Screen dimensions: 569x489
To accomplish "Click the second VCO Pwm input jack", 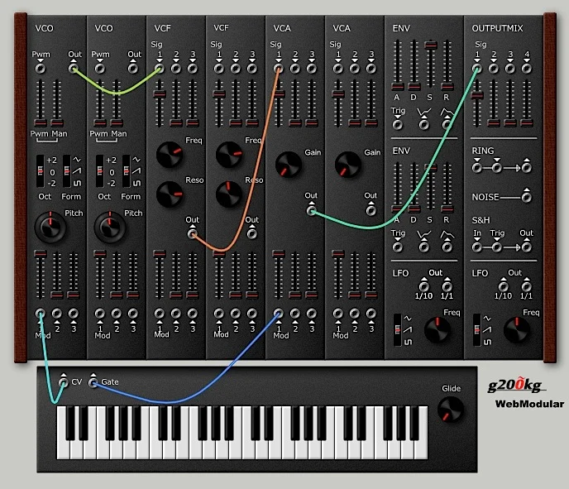I will tap(100, 68).
